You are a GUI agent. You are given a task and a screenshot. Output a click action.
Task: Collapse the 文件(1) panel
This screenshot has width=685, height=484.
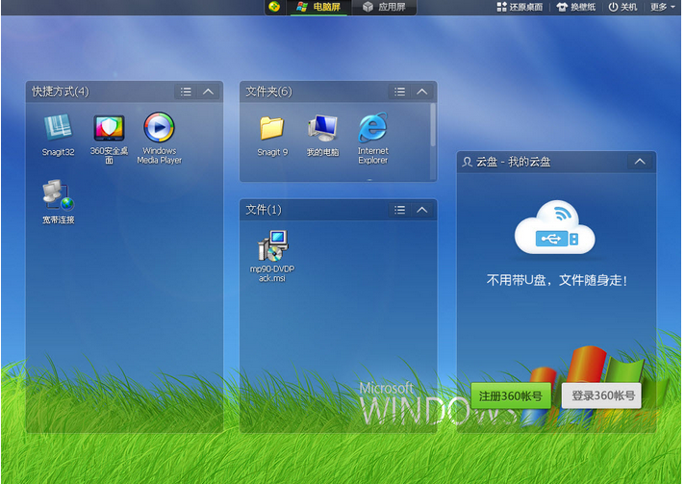[422, 210]
